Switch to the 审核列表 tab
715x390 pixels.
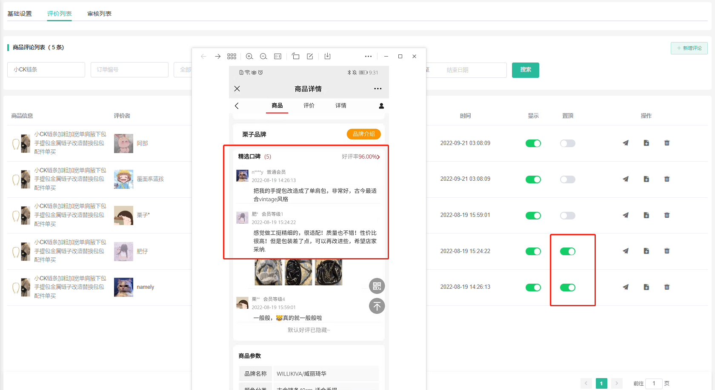point(99,14)
